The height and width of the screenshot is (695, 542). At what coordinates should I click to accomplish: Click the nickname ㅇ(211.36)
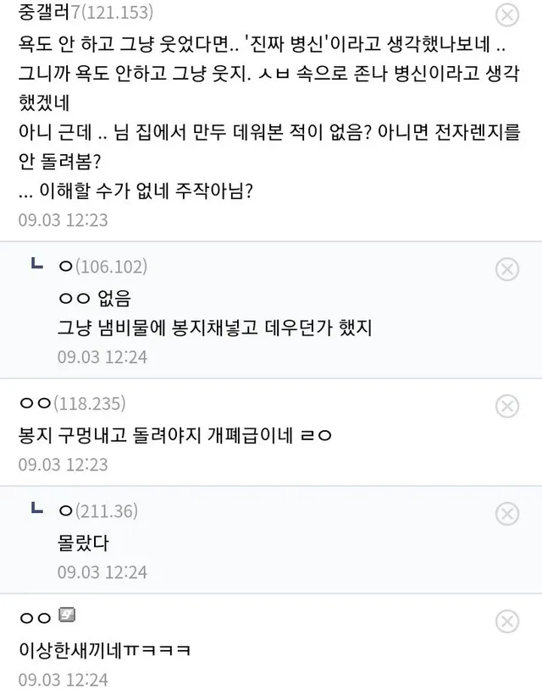(97, 510)
